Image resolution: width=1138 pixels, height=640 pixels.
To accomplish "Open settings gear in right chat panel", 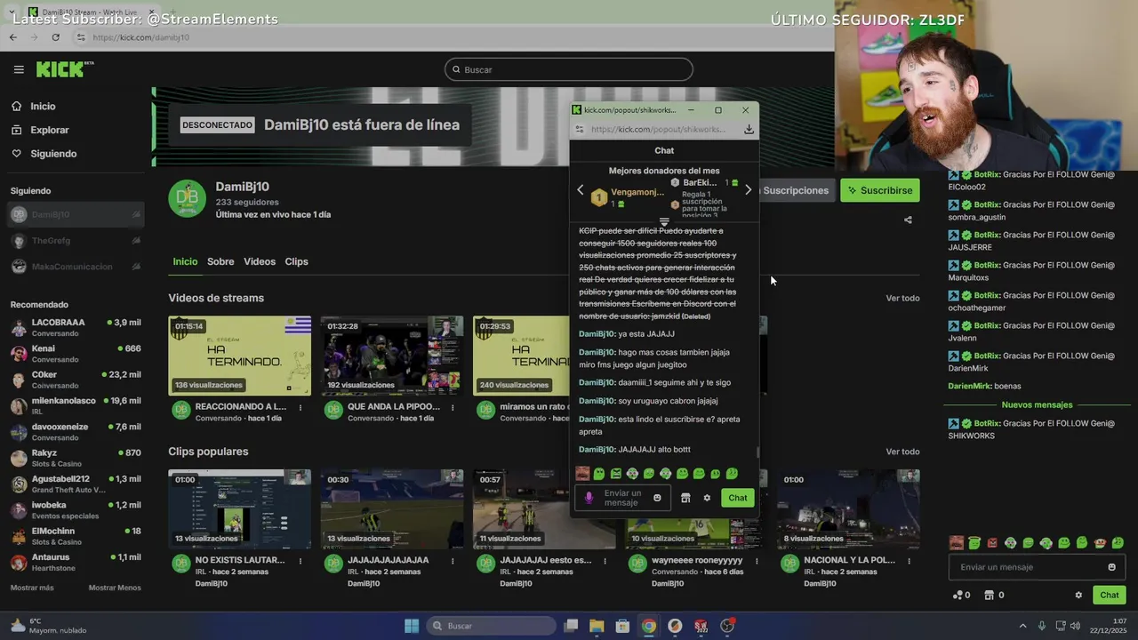I will pyautogui.click(x=1078, y=596).
